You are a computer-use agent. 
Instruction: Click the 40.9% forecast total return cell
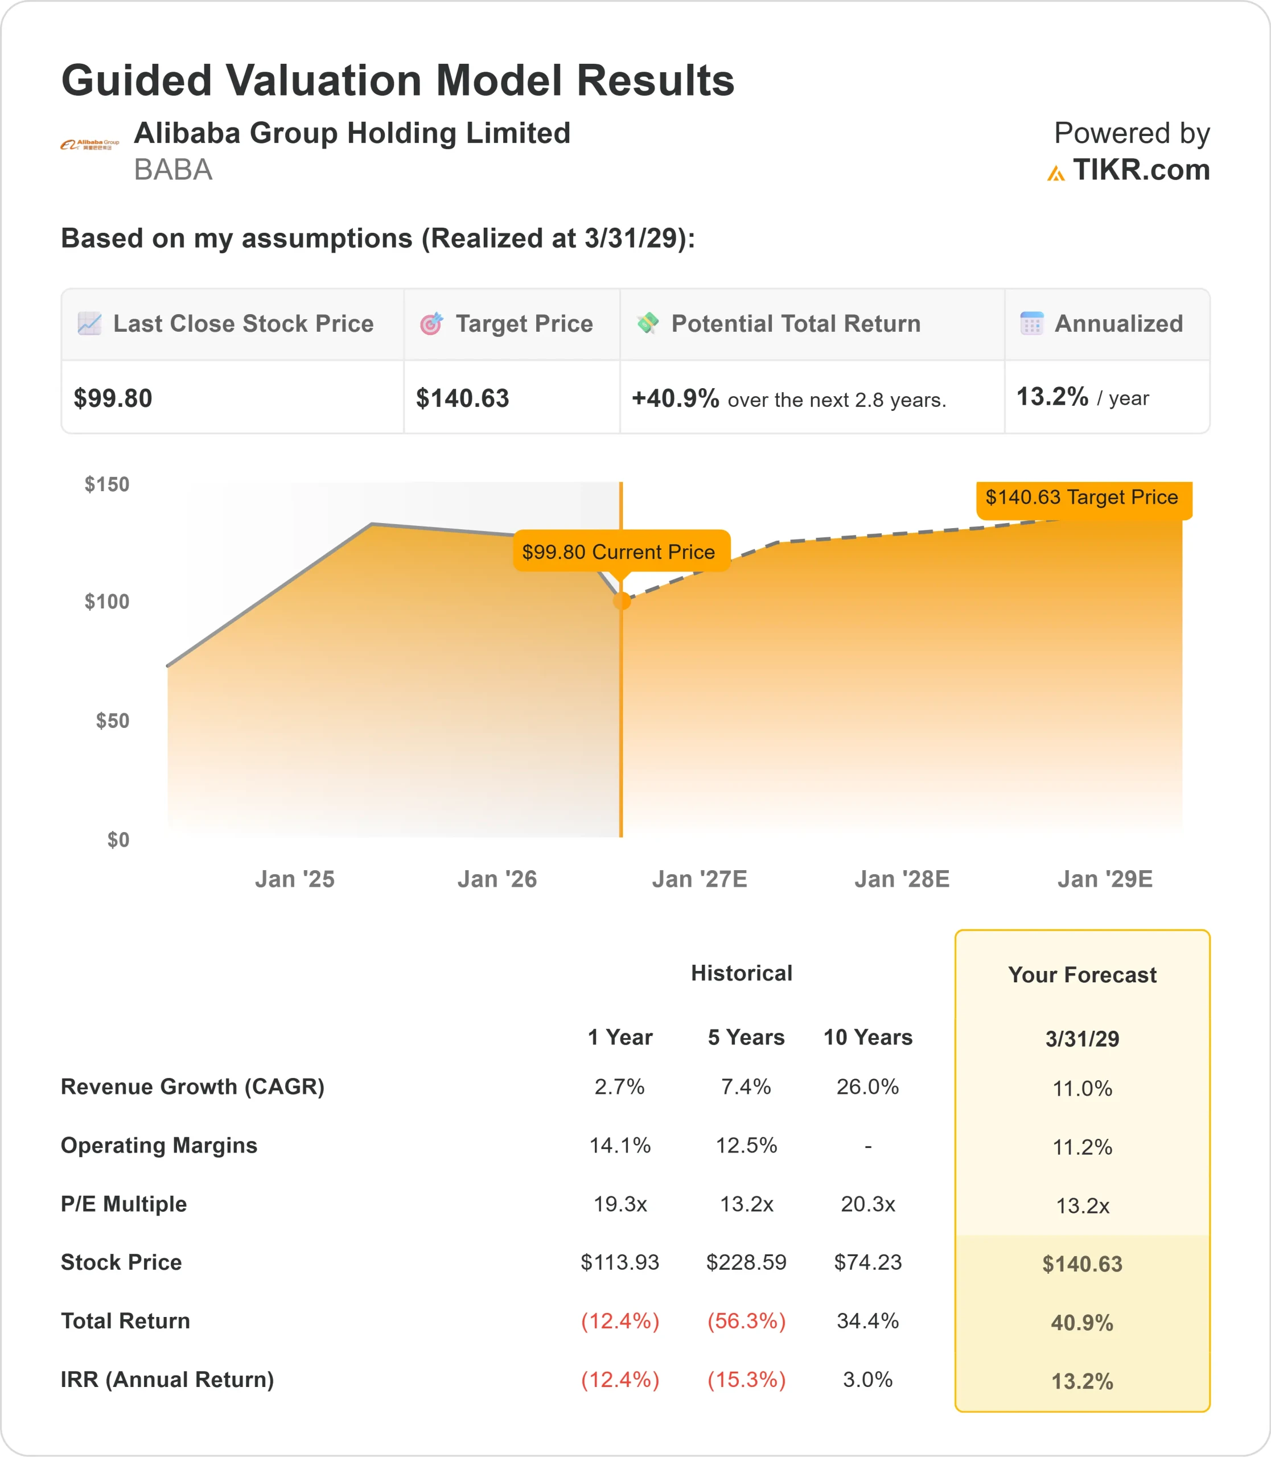pos(1083,1323)
